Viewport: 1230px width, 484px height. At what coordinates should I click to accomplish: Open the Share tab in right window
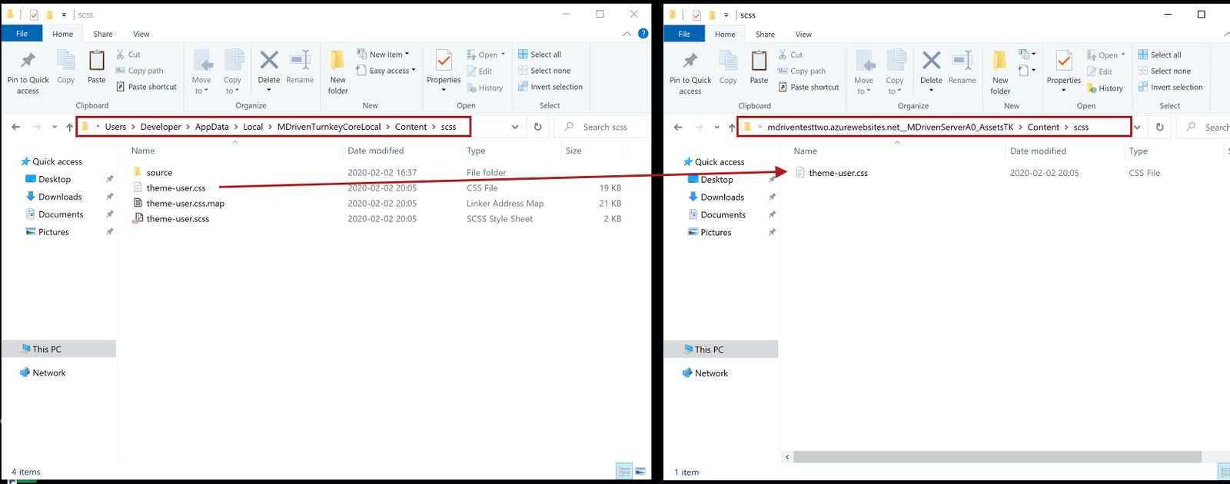pos(765,35)
